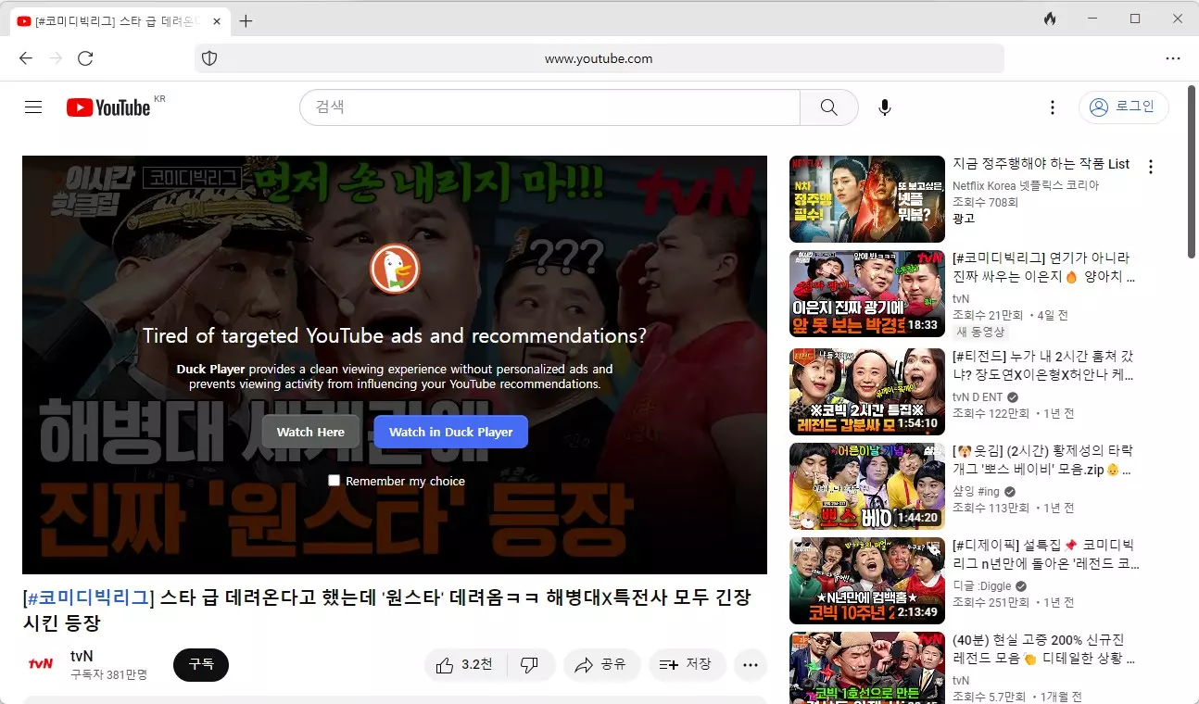Click tvN channel name below video

click(x=82, y=656)
